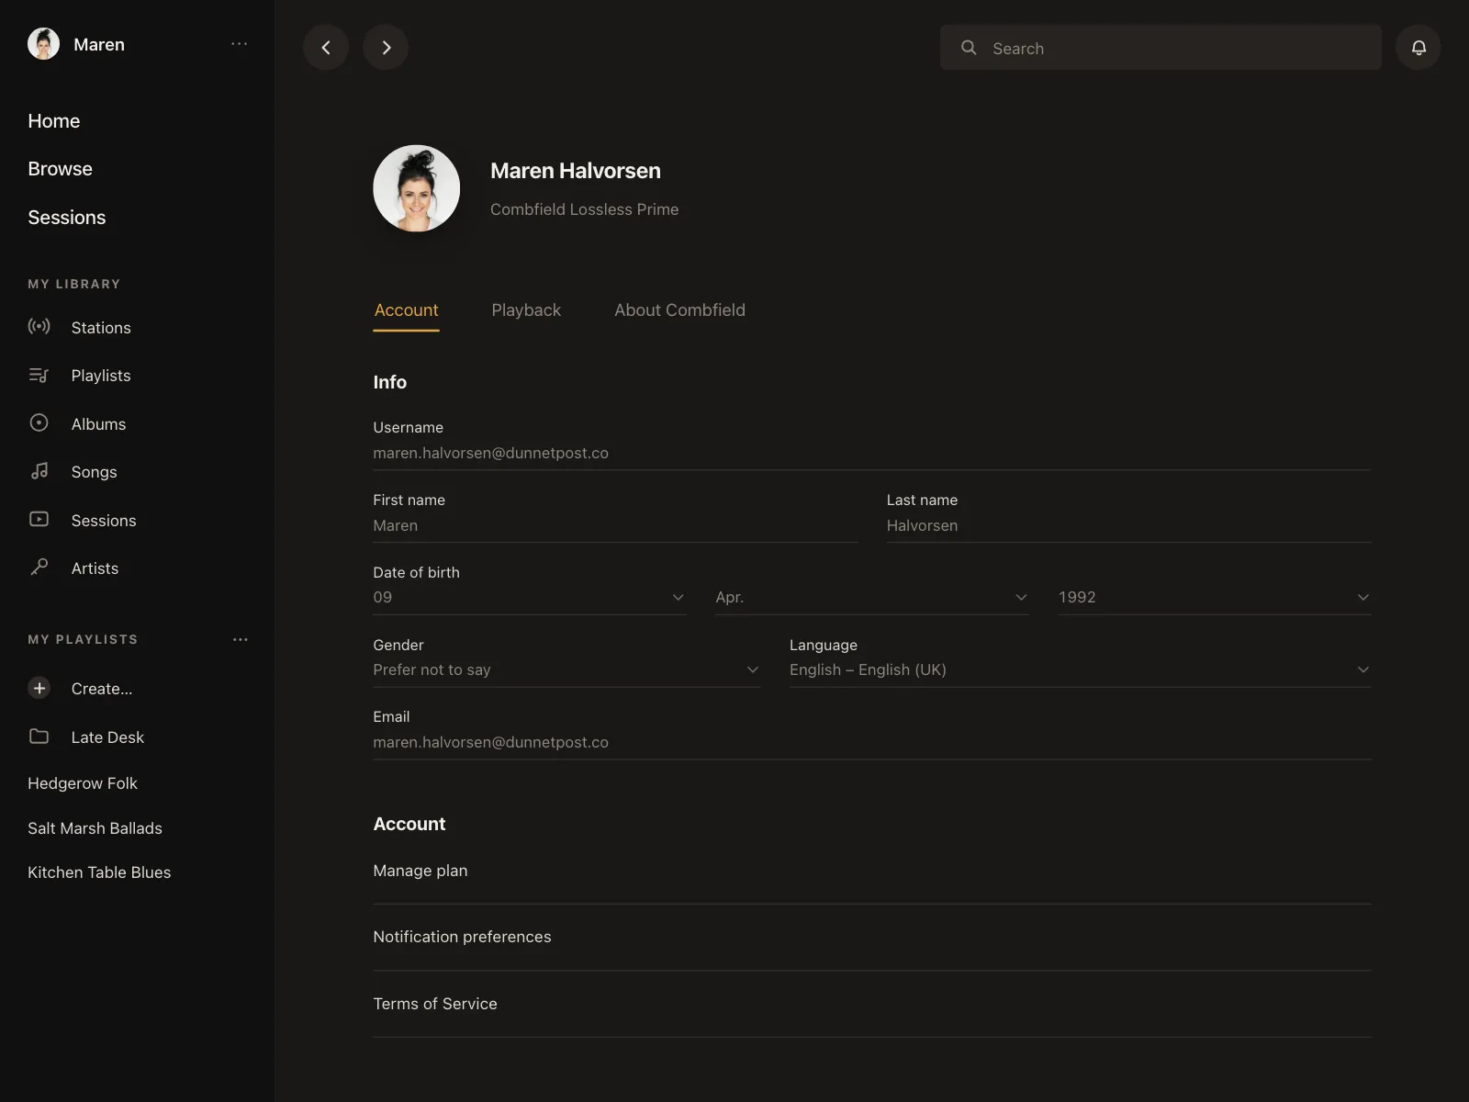1469x1102 pixels.
Task: Open Playlists in My Library
Action: 101,376
